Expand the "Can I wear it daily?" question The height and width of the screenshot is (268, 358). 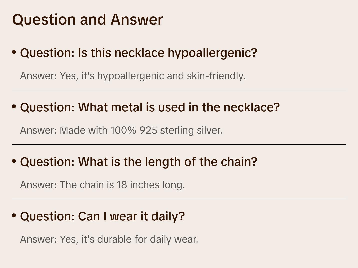[x=102, y=216]
